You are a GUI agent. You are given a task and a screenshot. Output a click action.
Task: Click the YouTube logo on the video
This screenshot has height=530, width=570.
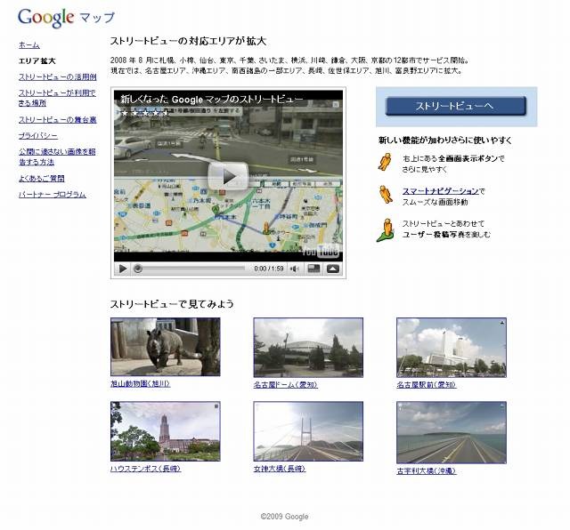[321, 251]
